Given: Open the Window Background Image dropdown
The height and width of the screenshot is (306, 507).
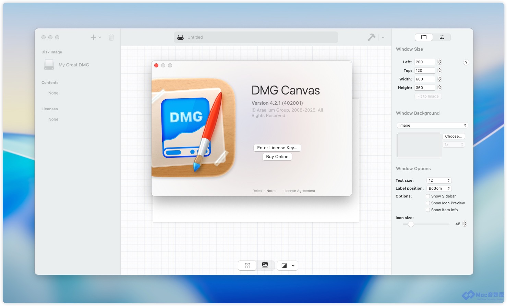Looking at the screenshot, I should pos(432,125).
